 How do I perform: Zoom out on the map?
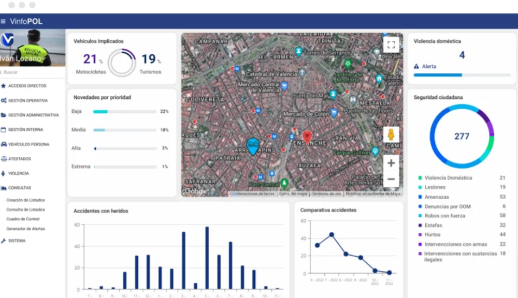click(391, 179)
